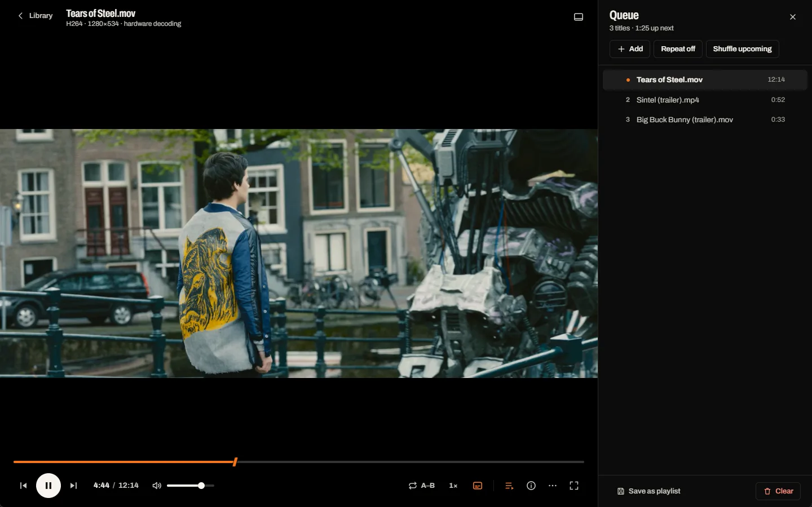This screenshot has height=507, width=812.
Task: Enter fullscreen mode
Action: point(574,486)
